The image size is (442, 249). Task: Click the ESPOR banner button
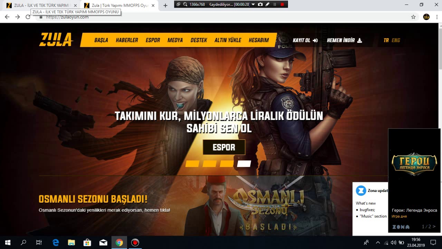(224, 147)
